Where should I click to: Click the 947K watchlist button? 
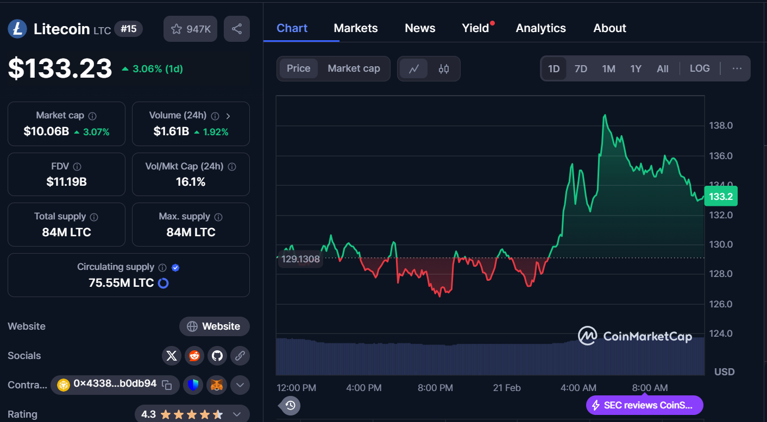point(190,29)
